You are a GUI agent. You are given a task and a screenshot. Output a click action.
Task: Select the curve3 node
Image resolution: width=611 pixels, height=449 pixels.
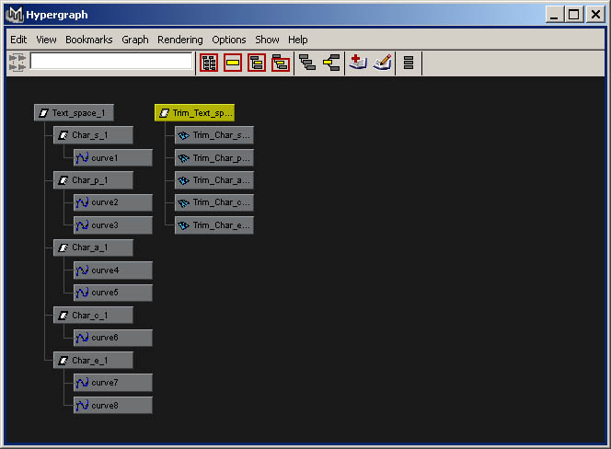113,225
